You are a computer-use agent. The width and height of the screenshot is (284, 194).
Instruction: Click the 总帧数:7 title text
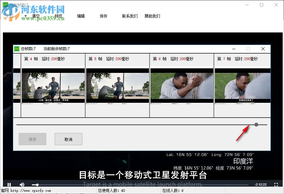[x=28, y=48]
